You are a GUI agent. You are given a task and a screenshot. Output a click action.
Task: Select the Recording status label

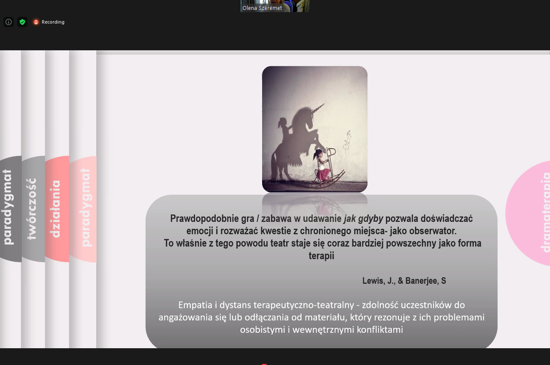tap(53, 22)
